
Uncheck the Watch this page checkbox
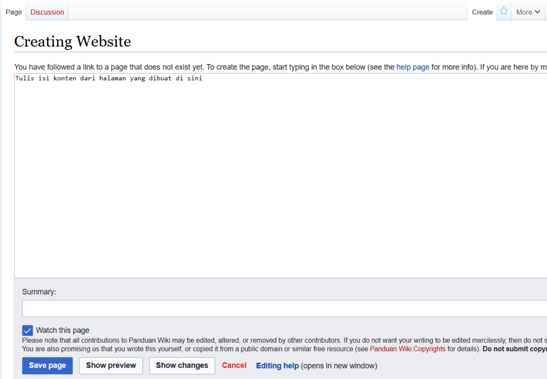click(27, 330)
